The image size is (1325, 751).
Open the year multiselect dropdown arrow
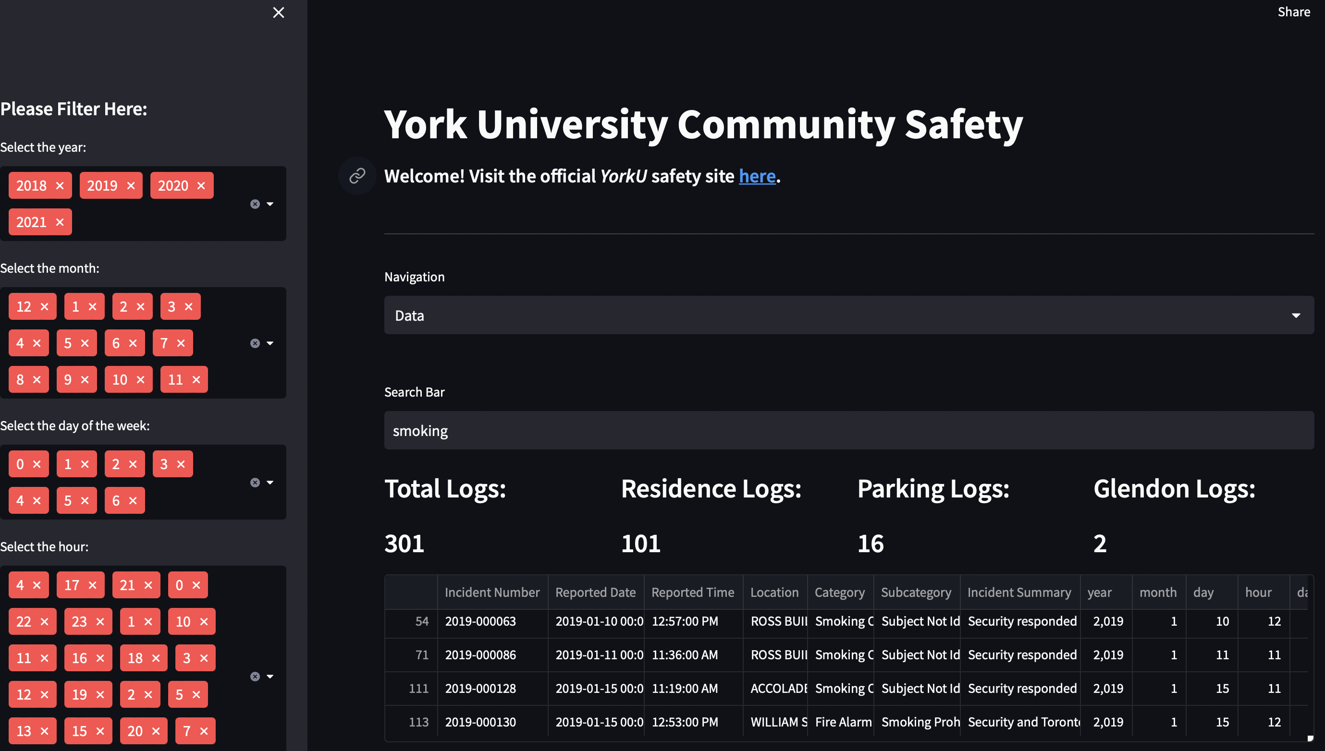270,204
